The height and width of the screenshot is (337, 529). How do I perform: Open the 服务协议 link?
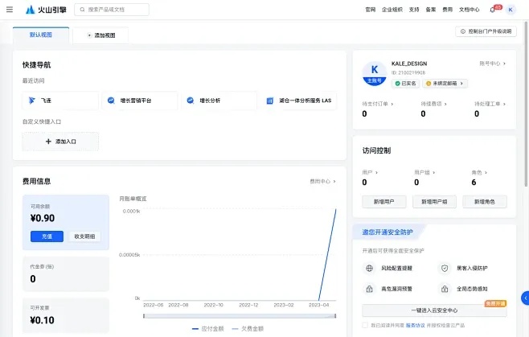(415, 325)
